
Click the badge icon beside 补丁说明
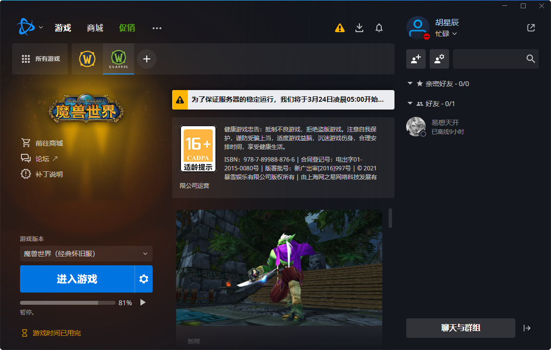[x=26, y=174]
